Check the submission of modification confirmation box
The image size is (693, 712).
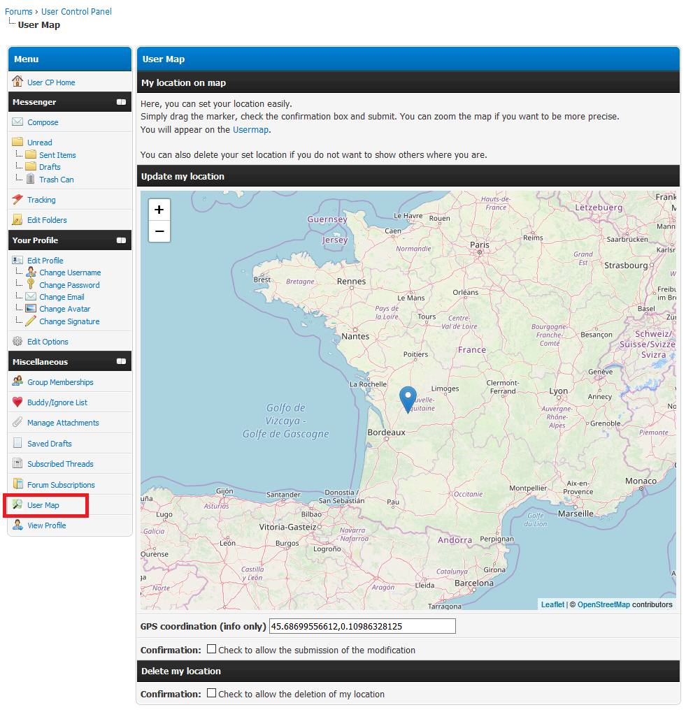[x=212, y=649]
